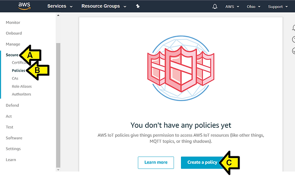Click the right-edge checkmark circle icon
The height and width of the screenshot is (187, 295).
point(293,51)
